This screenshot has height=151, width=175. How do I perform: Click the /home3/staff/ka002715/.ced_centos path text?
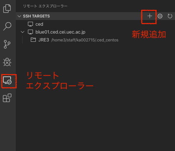click(85, 40)
